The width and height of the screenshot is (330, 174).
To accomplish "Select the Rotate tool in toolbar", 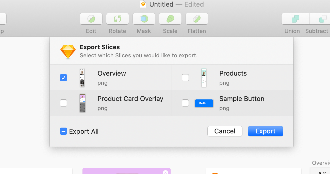I will pos(118,19).
